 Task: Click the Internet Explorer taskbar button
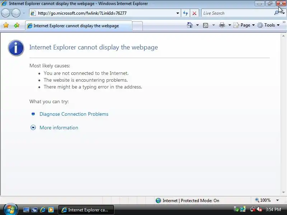pyautogui.click(x=86, y=210)
